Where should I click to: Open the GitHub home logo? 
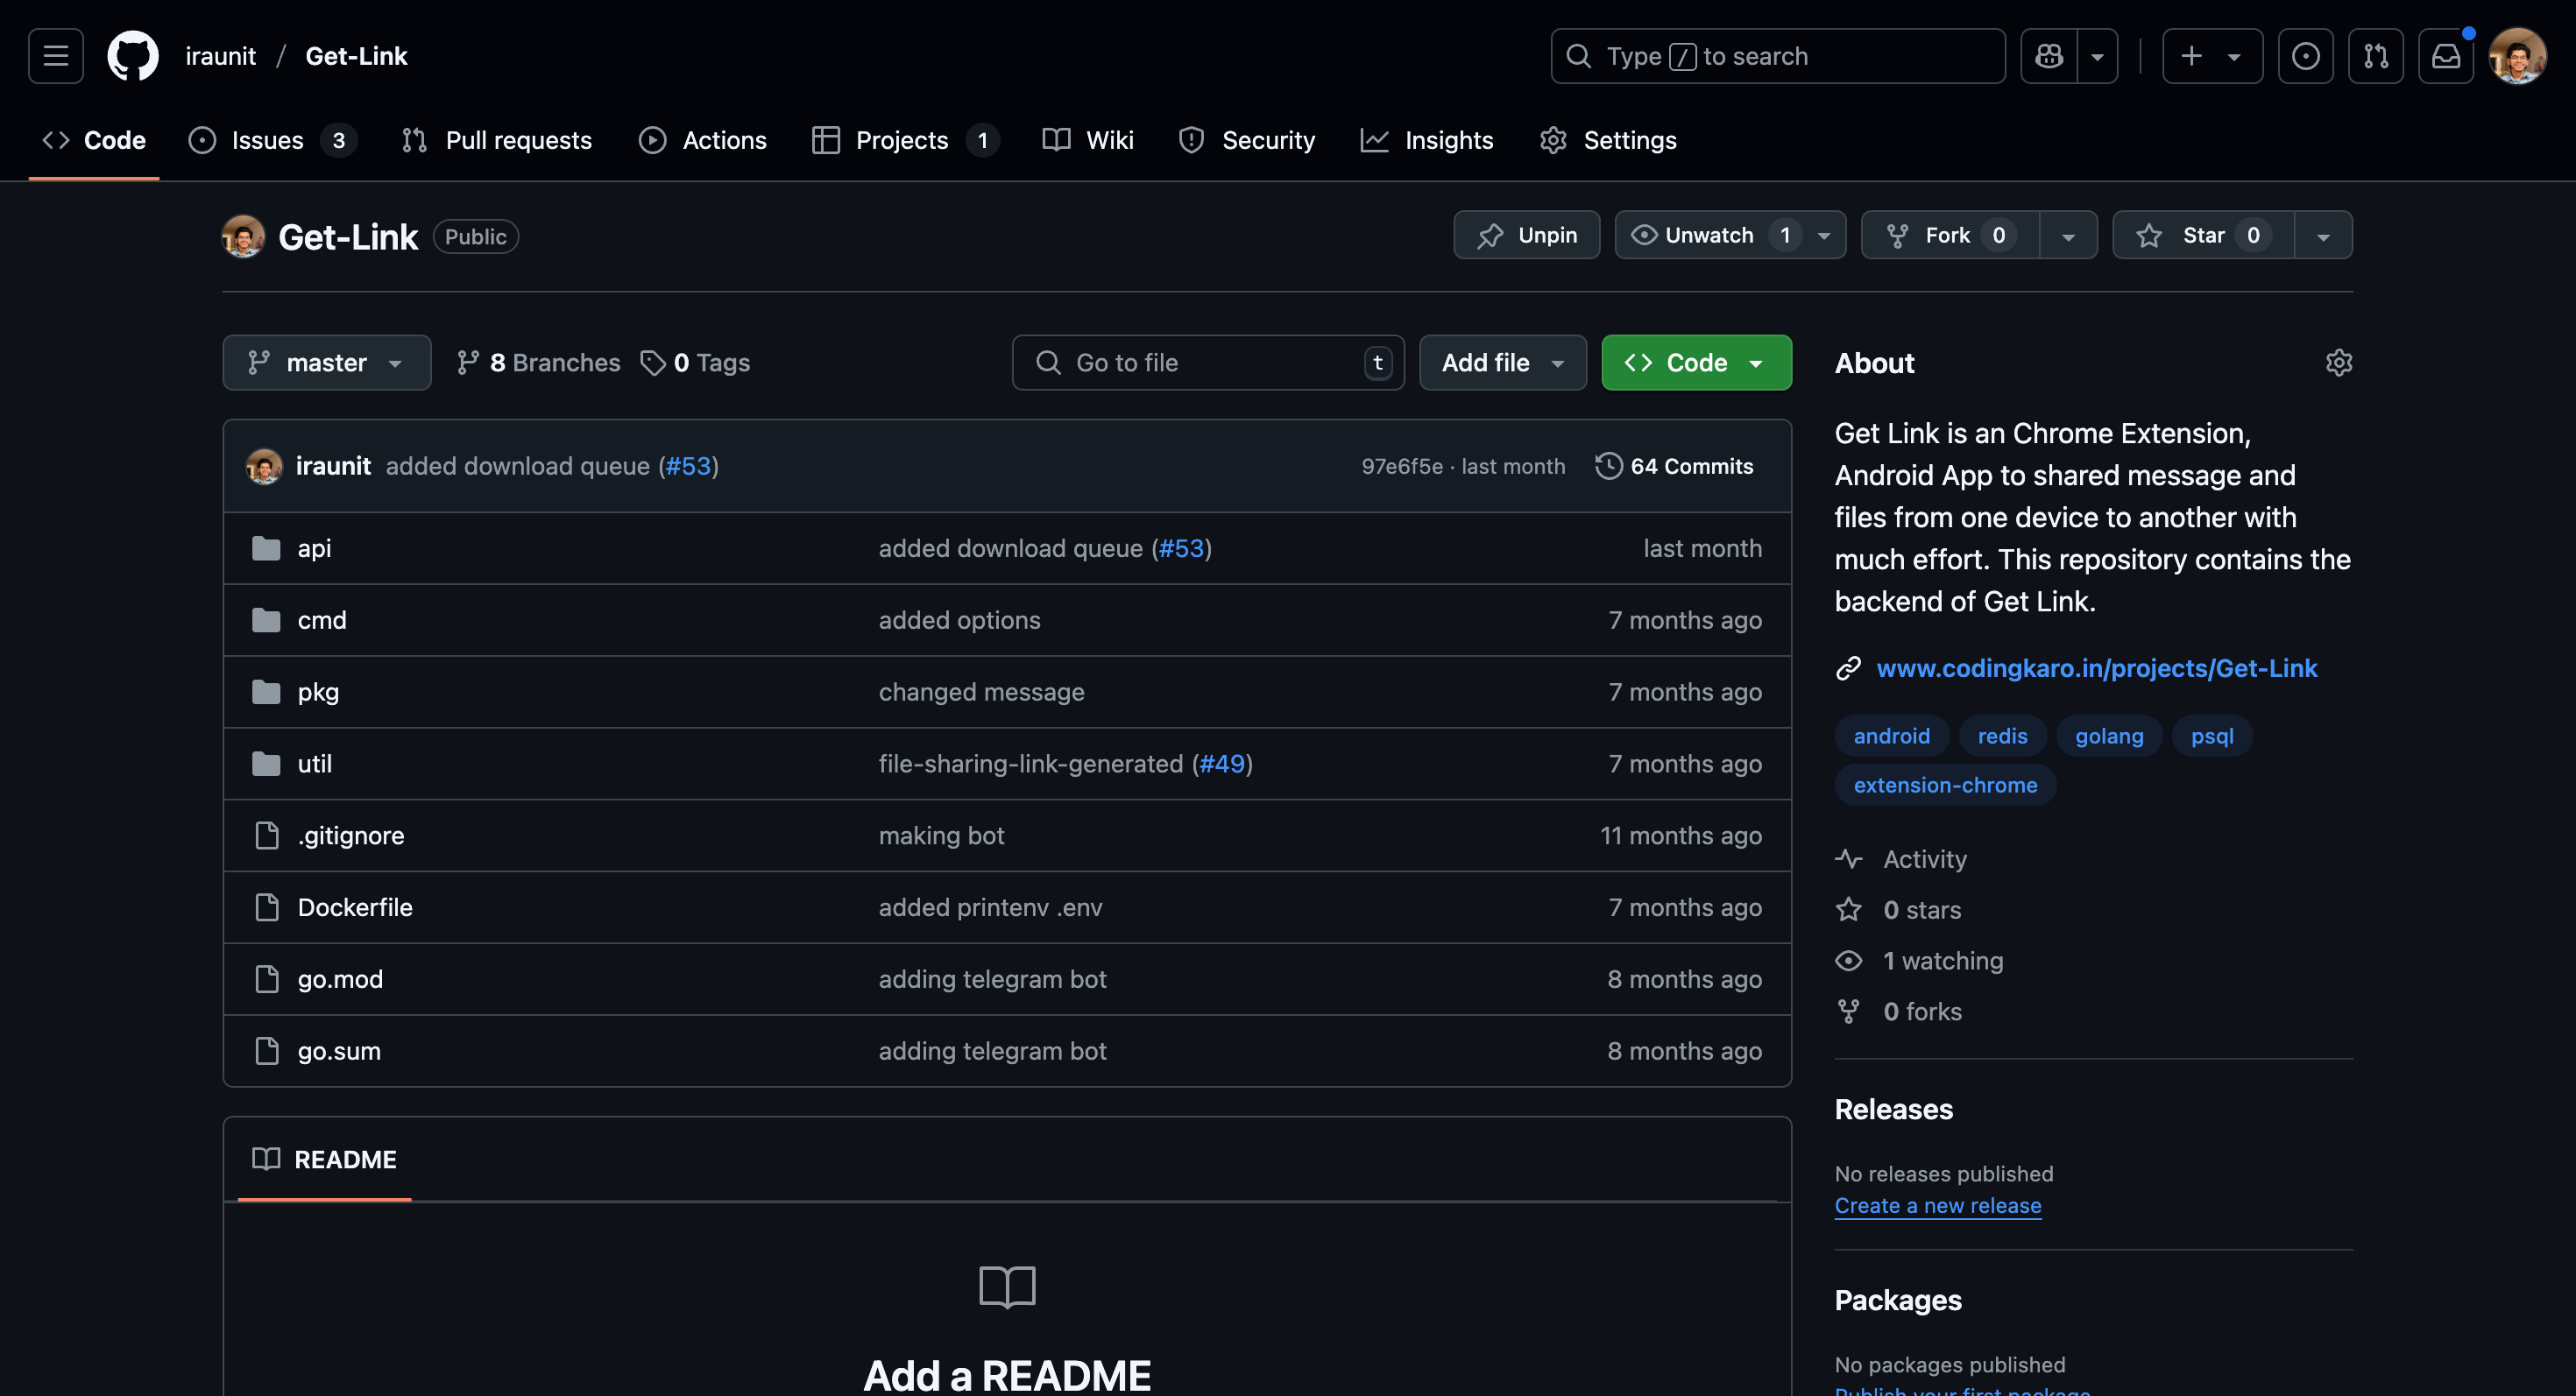pos(132,55)
